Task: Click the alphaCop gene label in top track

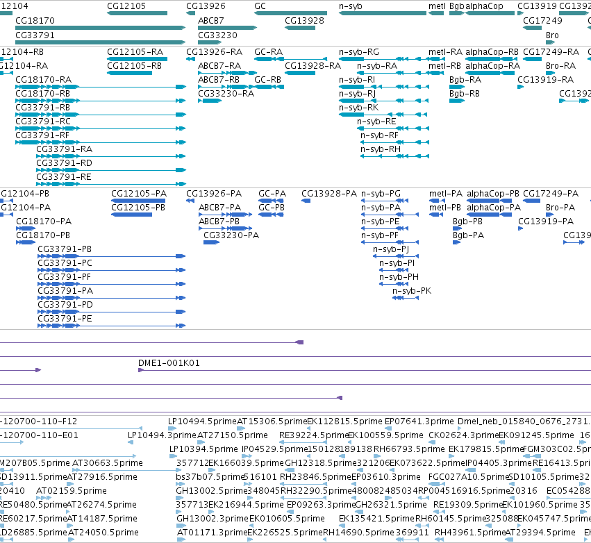Action: (484, 6)
